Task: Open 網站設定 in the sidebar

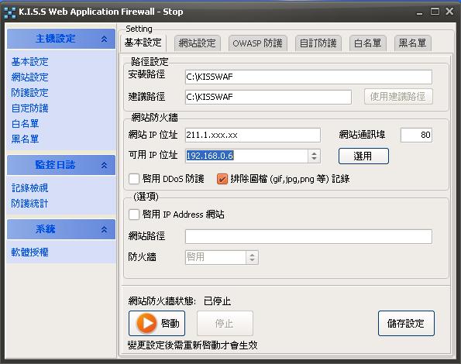Action: click(x=29, y=77)
